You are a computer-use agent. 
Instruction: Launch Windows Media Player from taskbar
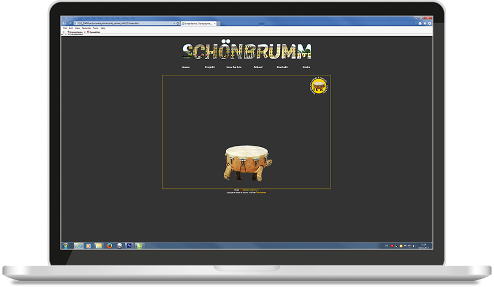click(x=89, y=246)
